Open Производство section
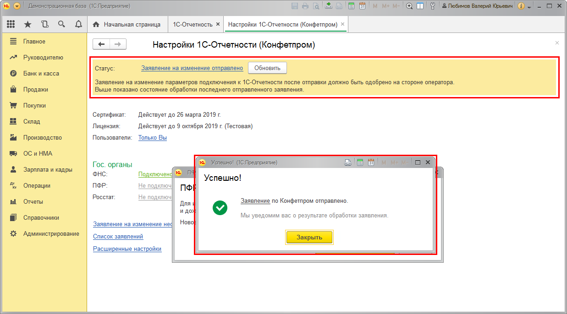The image size is (567, 314). 44,137
